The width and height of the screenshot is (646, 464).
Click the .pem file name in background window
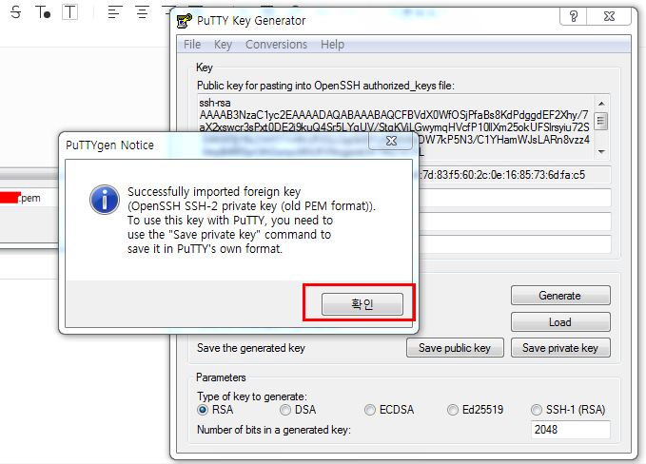pyautogui.click(x=29, y=198)
